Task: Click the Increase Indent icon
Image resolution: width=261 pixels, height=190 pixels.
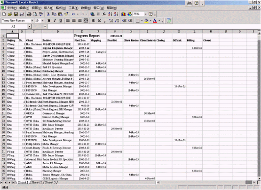Action: click(x=130, y=21)
